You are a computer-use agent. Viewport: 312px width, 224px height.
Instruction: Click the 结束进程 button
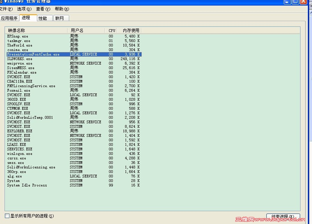tap(284, 216)
